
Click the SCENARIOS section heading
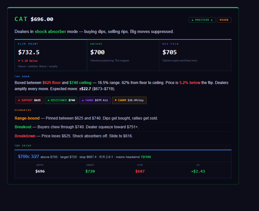point(23,110)
